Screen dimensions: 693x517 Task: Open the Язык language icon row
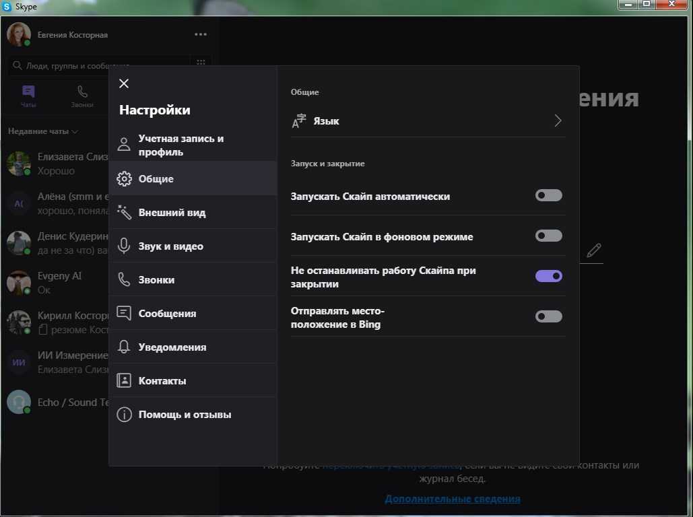pyautogui.click(x=299, y=121)
